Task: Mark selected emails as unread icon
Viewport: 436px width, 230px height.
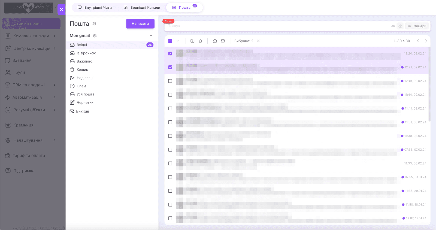Action: click(x=223, y=41)
